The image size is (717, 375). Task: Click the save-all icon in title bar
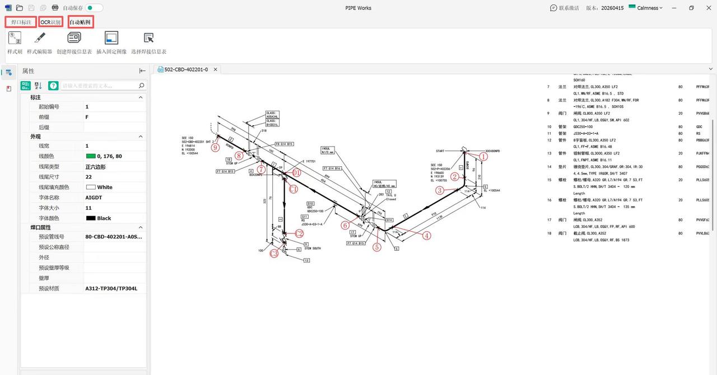point(42,8)
